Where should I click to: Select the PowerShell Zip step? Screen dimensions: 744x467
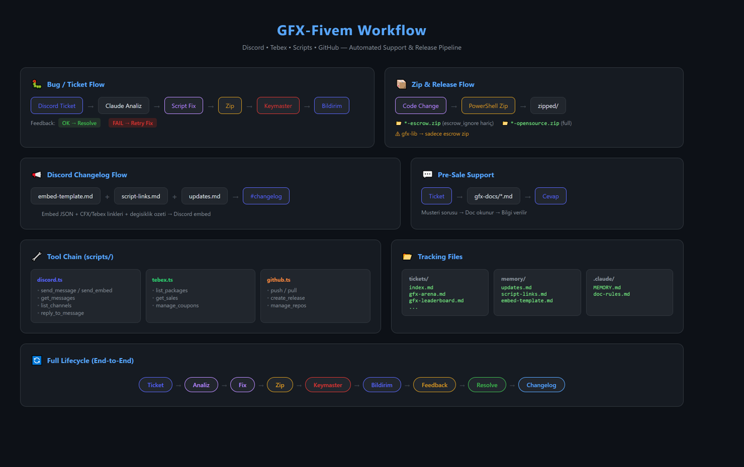coord(488,106)
